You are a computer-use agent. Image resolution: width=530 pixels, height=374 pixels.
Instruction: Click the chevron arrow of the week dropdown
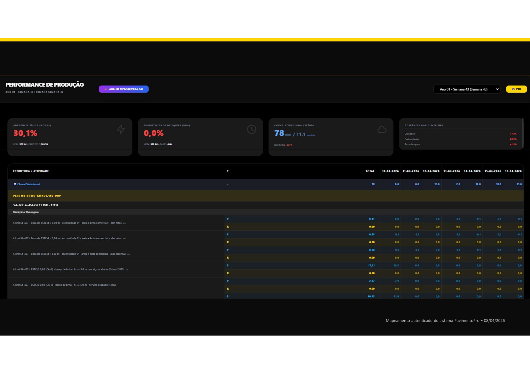497,89
